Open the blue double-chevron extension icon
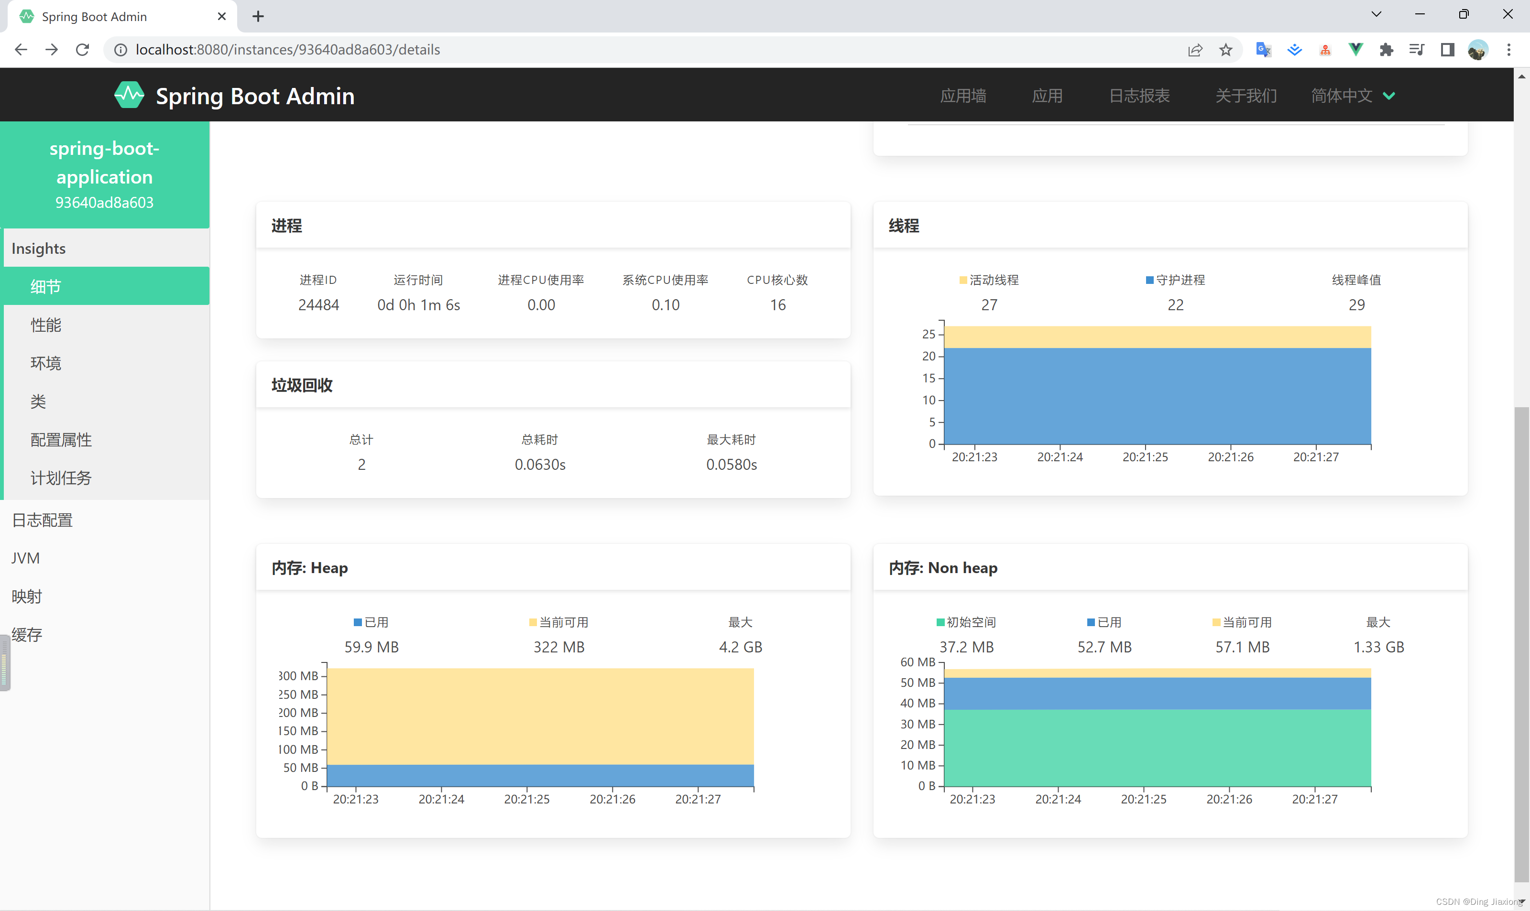 (x=1294, y=50)
